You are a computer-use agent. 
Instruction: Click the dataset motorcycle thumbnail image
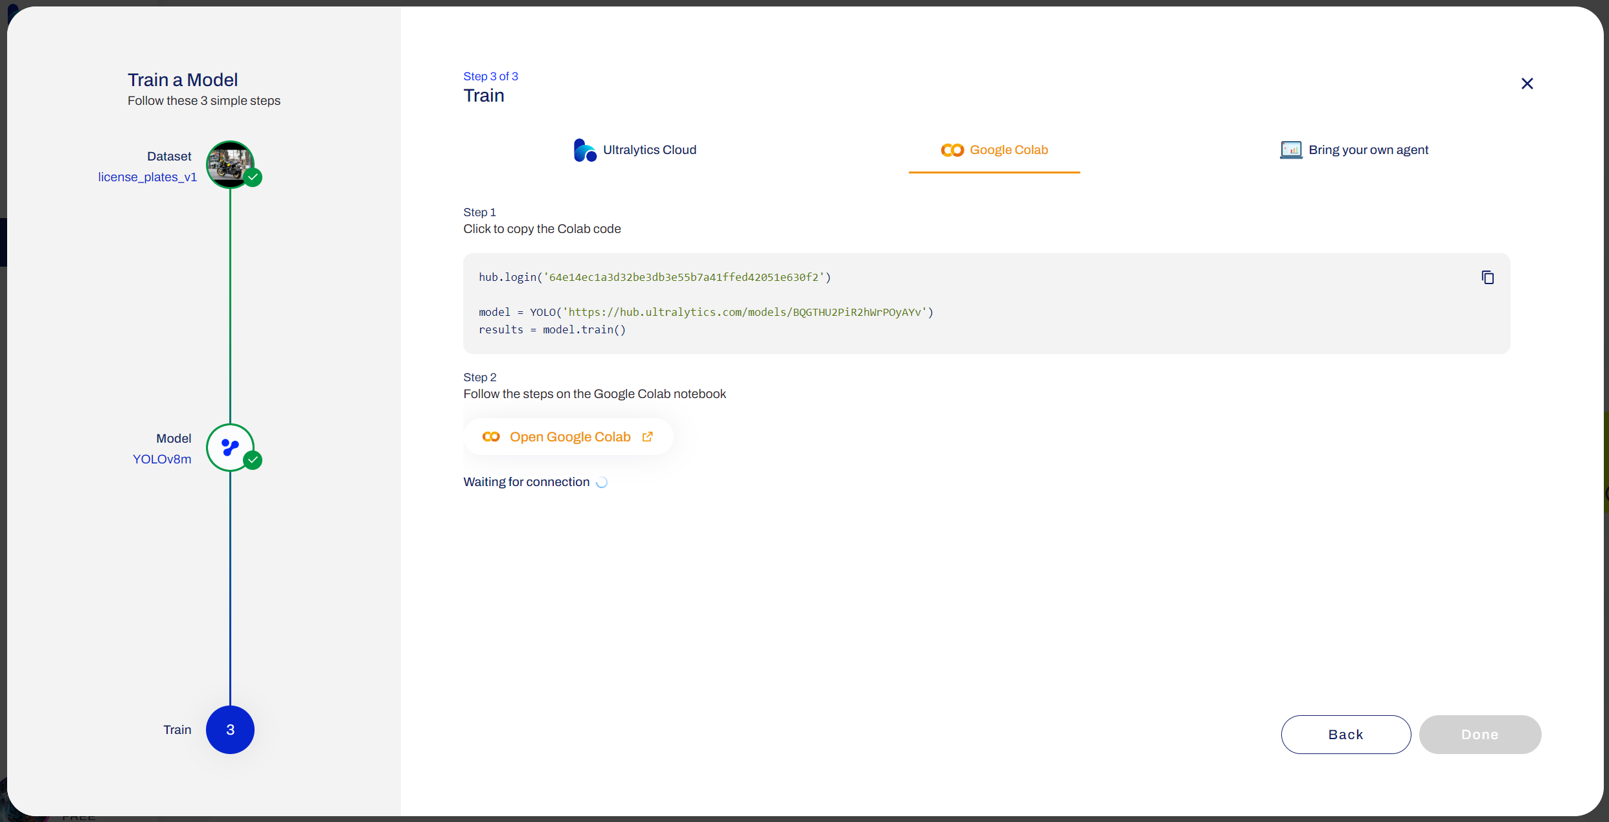[x=230, y=165]
